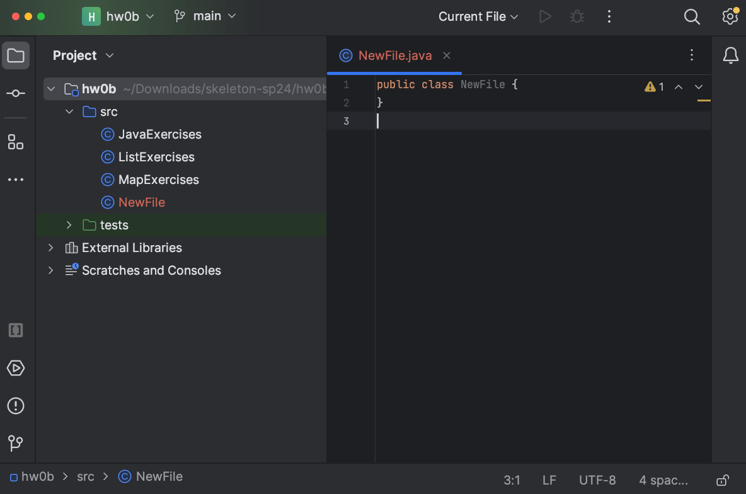Open the Version Control tool window
746x494 pixels.
pyautogui.click(x=16, y=443)
